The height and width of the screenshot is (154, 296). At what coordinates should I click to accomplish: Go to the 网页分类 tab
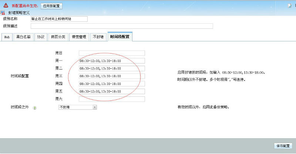[x=58, y=37]
